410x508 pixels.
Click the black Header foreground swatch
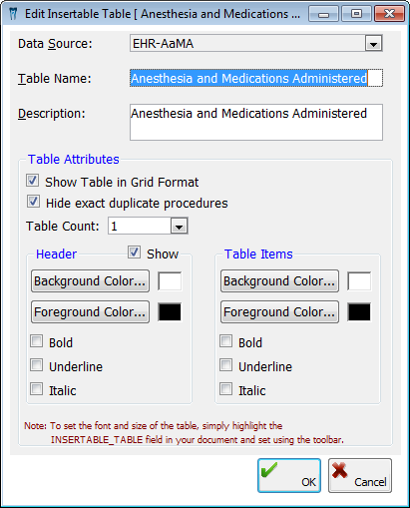click(170, 312)
